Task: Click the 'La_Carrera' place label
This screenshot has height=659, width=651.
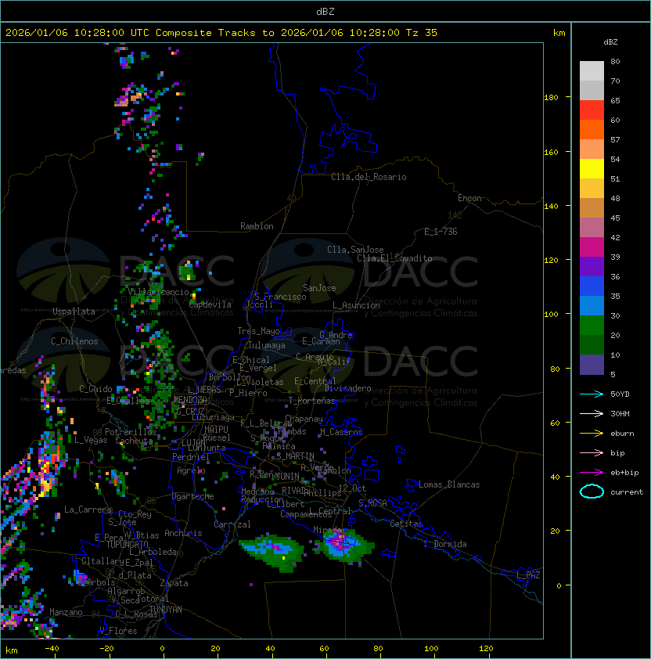Action: point(88,510)
